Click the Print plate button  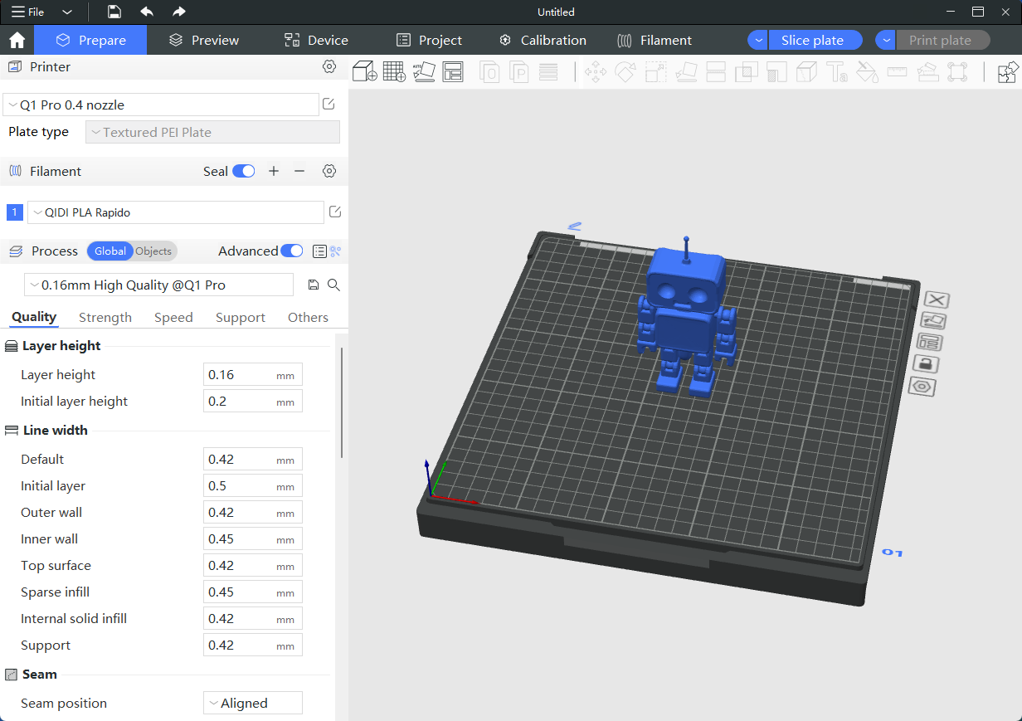[943, 40]
